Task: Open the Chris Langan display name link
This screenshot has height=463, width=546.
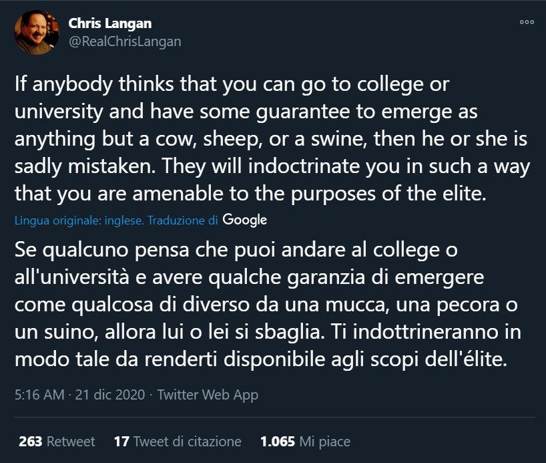Action: [110, 23]
